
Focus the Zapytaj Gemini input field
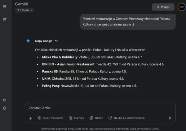point(100,108)
